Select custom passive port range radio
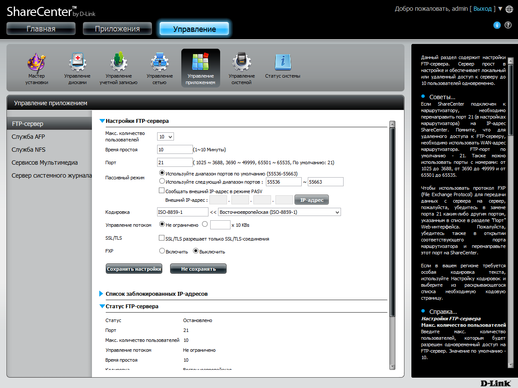 (x=162, y=181)
